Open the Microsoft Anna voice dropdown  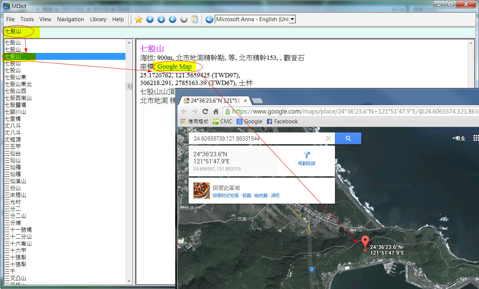coord(292,19)
